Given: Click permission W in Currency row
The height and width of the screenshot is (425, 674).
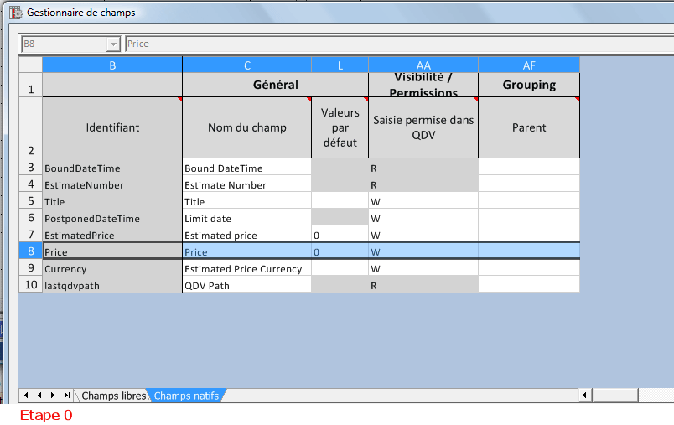Looking at the screenshot, I should (423, 268).
